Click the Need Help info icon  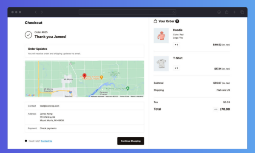(x=26, y=141)
